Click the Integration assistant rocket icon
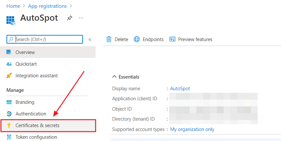 pyautogui.click(x=9, y=76)
